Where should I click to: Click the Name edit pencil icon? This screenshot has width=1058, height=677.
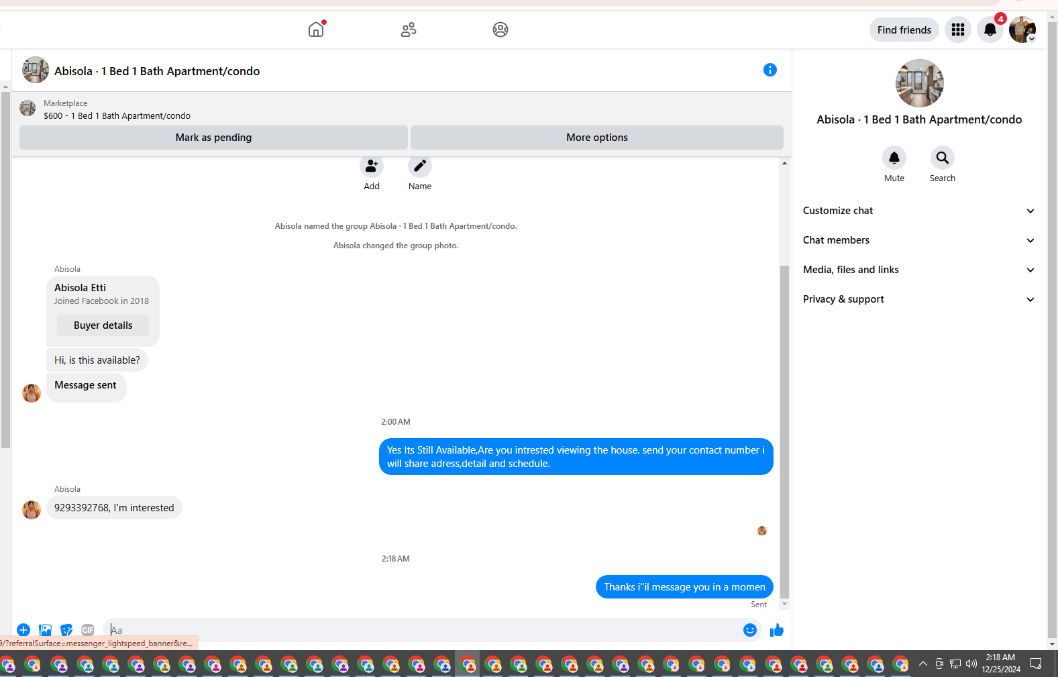click(420, 166)
